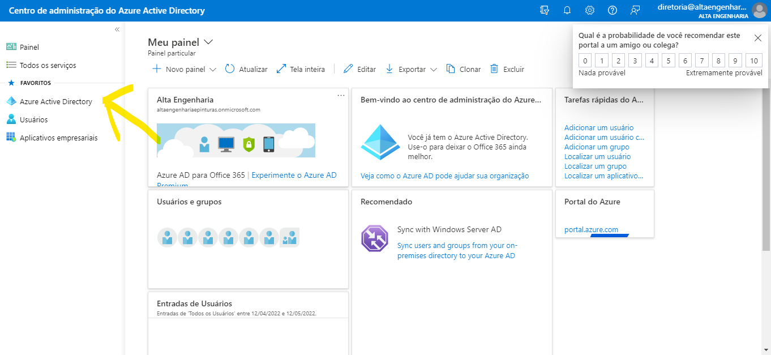Click Experimente o Azure AD Premium link
This screenshot has width=771, height=355.
coord(294,175)
